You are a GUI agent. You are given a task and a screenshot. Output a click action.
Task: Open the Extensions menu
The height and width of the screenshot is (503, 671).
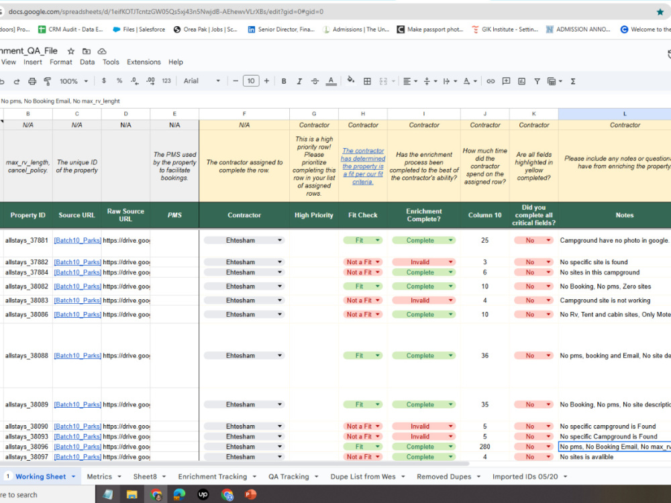point(144,62)
